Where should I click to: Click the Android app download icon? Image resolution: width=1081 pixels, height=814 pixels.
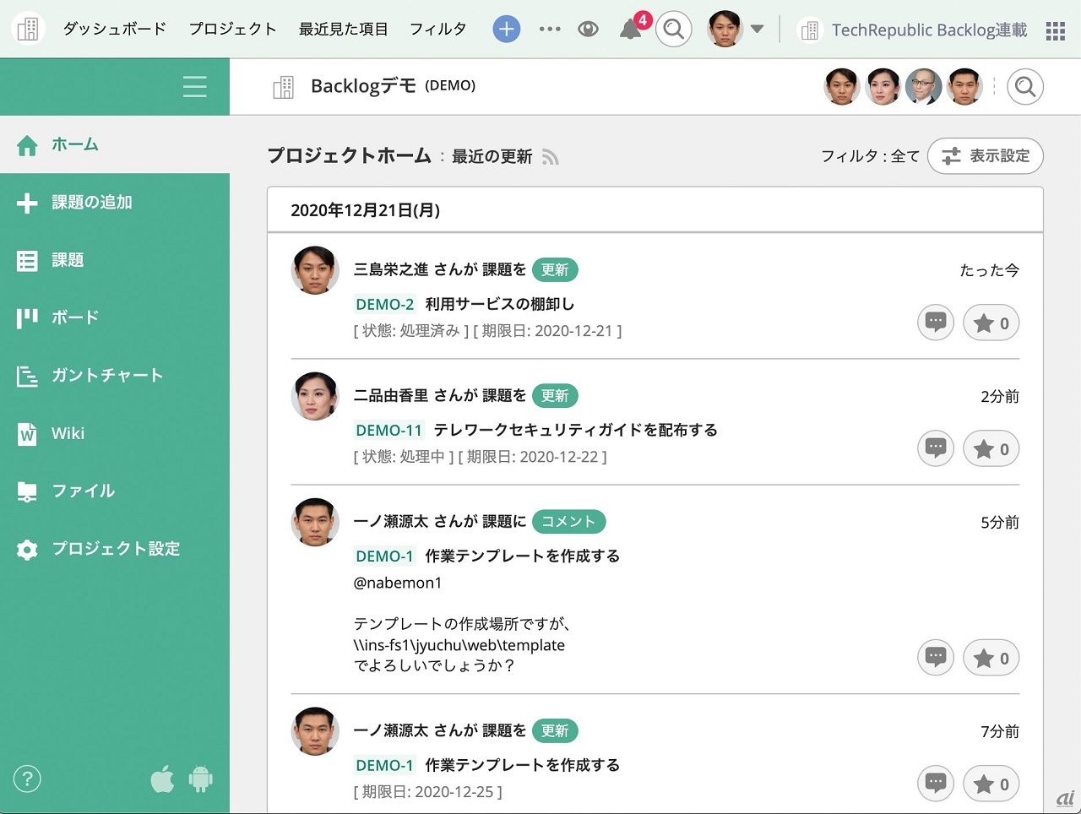(201, 779)
